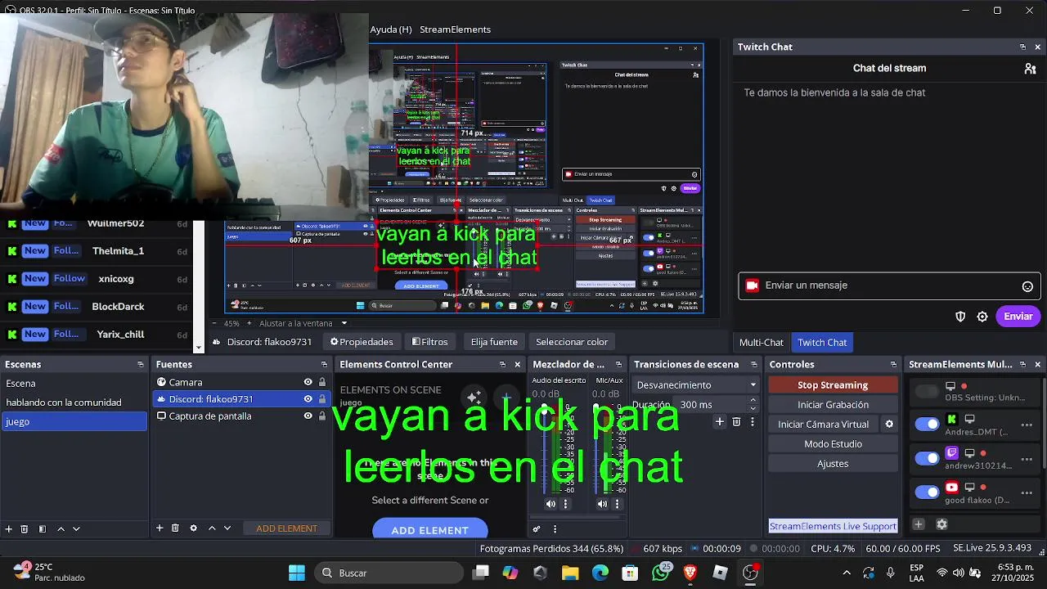Open virtual camera settings gear
This screenshot has height=589, width=1047.
pyautogui.click(x=889, y=425)
